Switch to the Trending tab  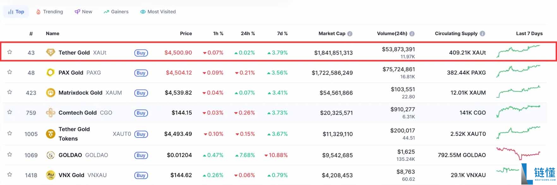pos(50,12)
